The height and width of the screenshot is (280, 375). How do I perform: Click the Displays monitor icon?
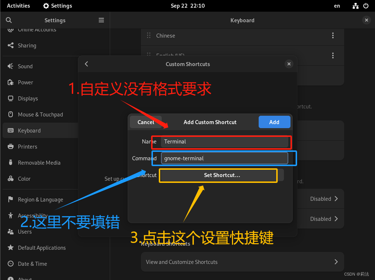[11, 98]
